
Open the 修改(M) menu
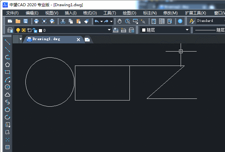[171, 13]
